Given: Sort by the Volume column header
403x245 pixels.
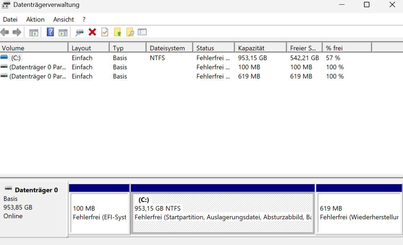Looking at the screenshot, I should [x=34, y=48].
